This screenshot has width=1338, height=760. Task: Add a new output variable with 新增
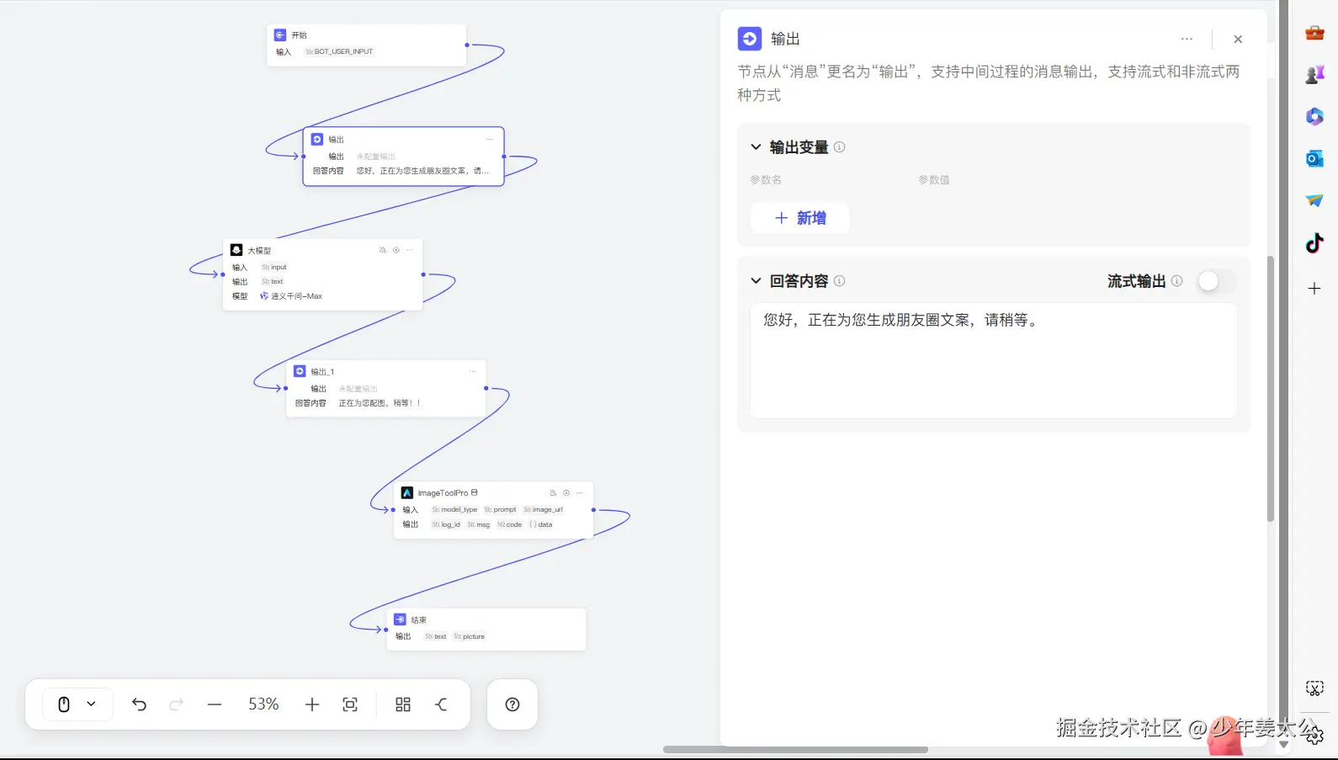click(x=800, y=218)
